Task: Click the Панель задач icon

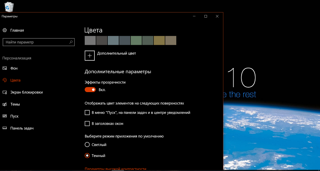Action: (4, 128)
